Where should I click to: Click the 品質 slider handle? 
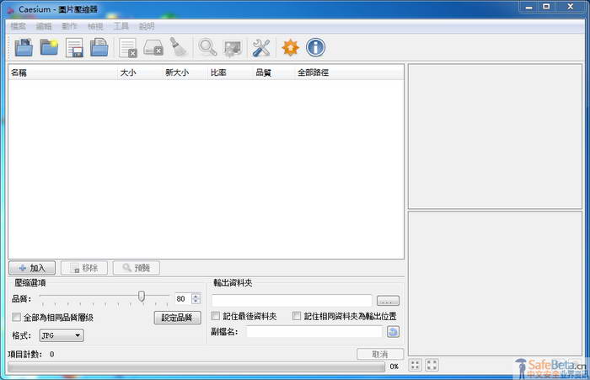[142, 296]
